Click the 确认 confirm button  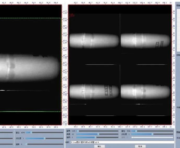99,146
